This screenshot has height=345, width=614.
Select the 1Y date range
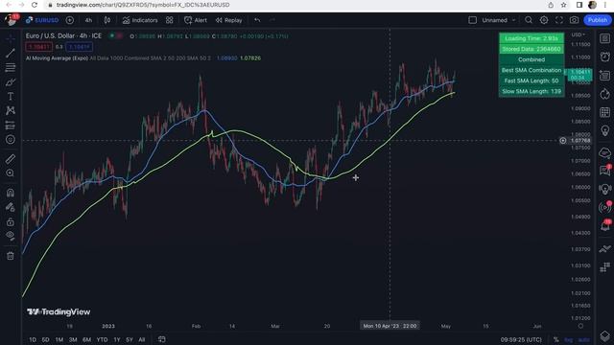tap(117, 339)
